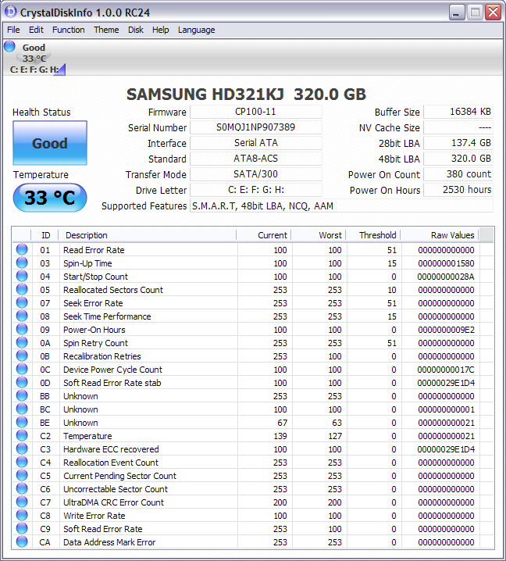Click the Description column header
The width and height of the screenshot is (506, 561).
point(148,235)
